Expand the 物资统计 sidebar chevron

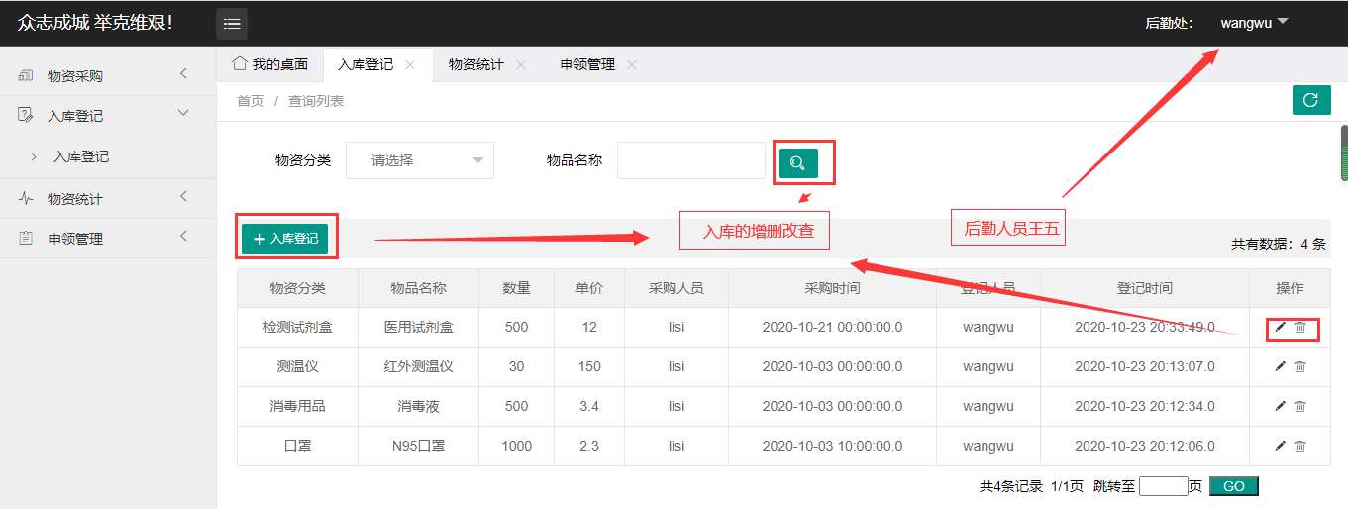[183, 197]
